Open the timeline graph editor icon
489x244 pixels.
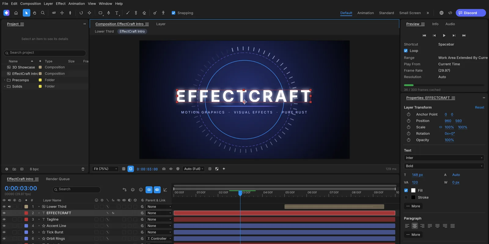coord(165,190)
